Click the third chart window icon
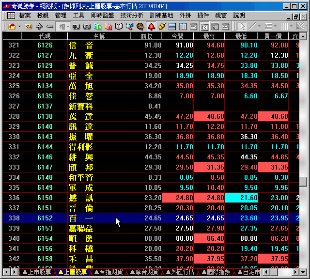This screenshot has height=279, width=310. pyautogui.click(x=215, y=27)
